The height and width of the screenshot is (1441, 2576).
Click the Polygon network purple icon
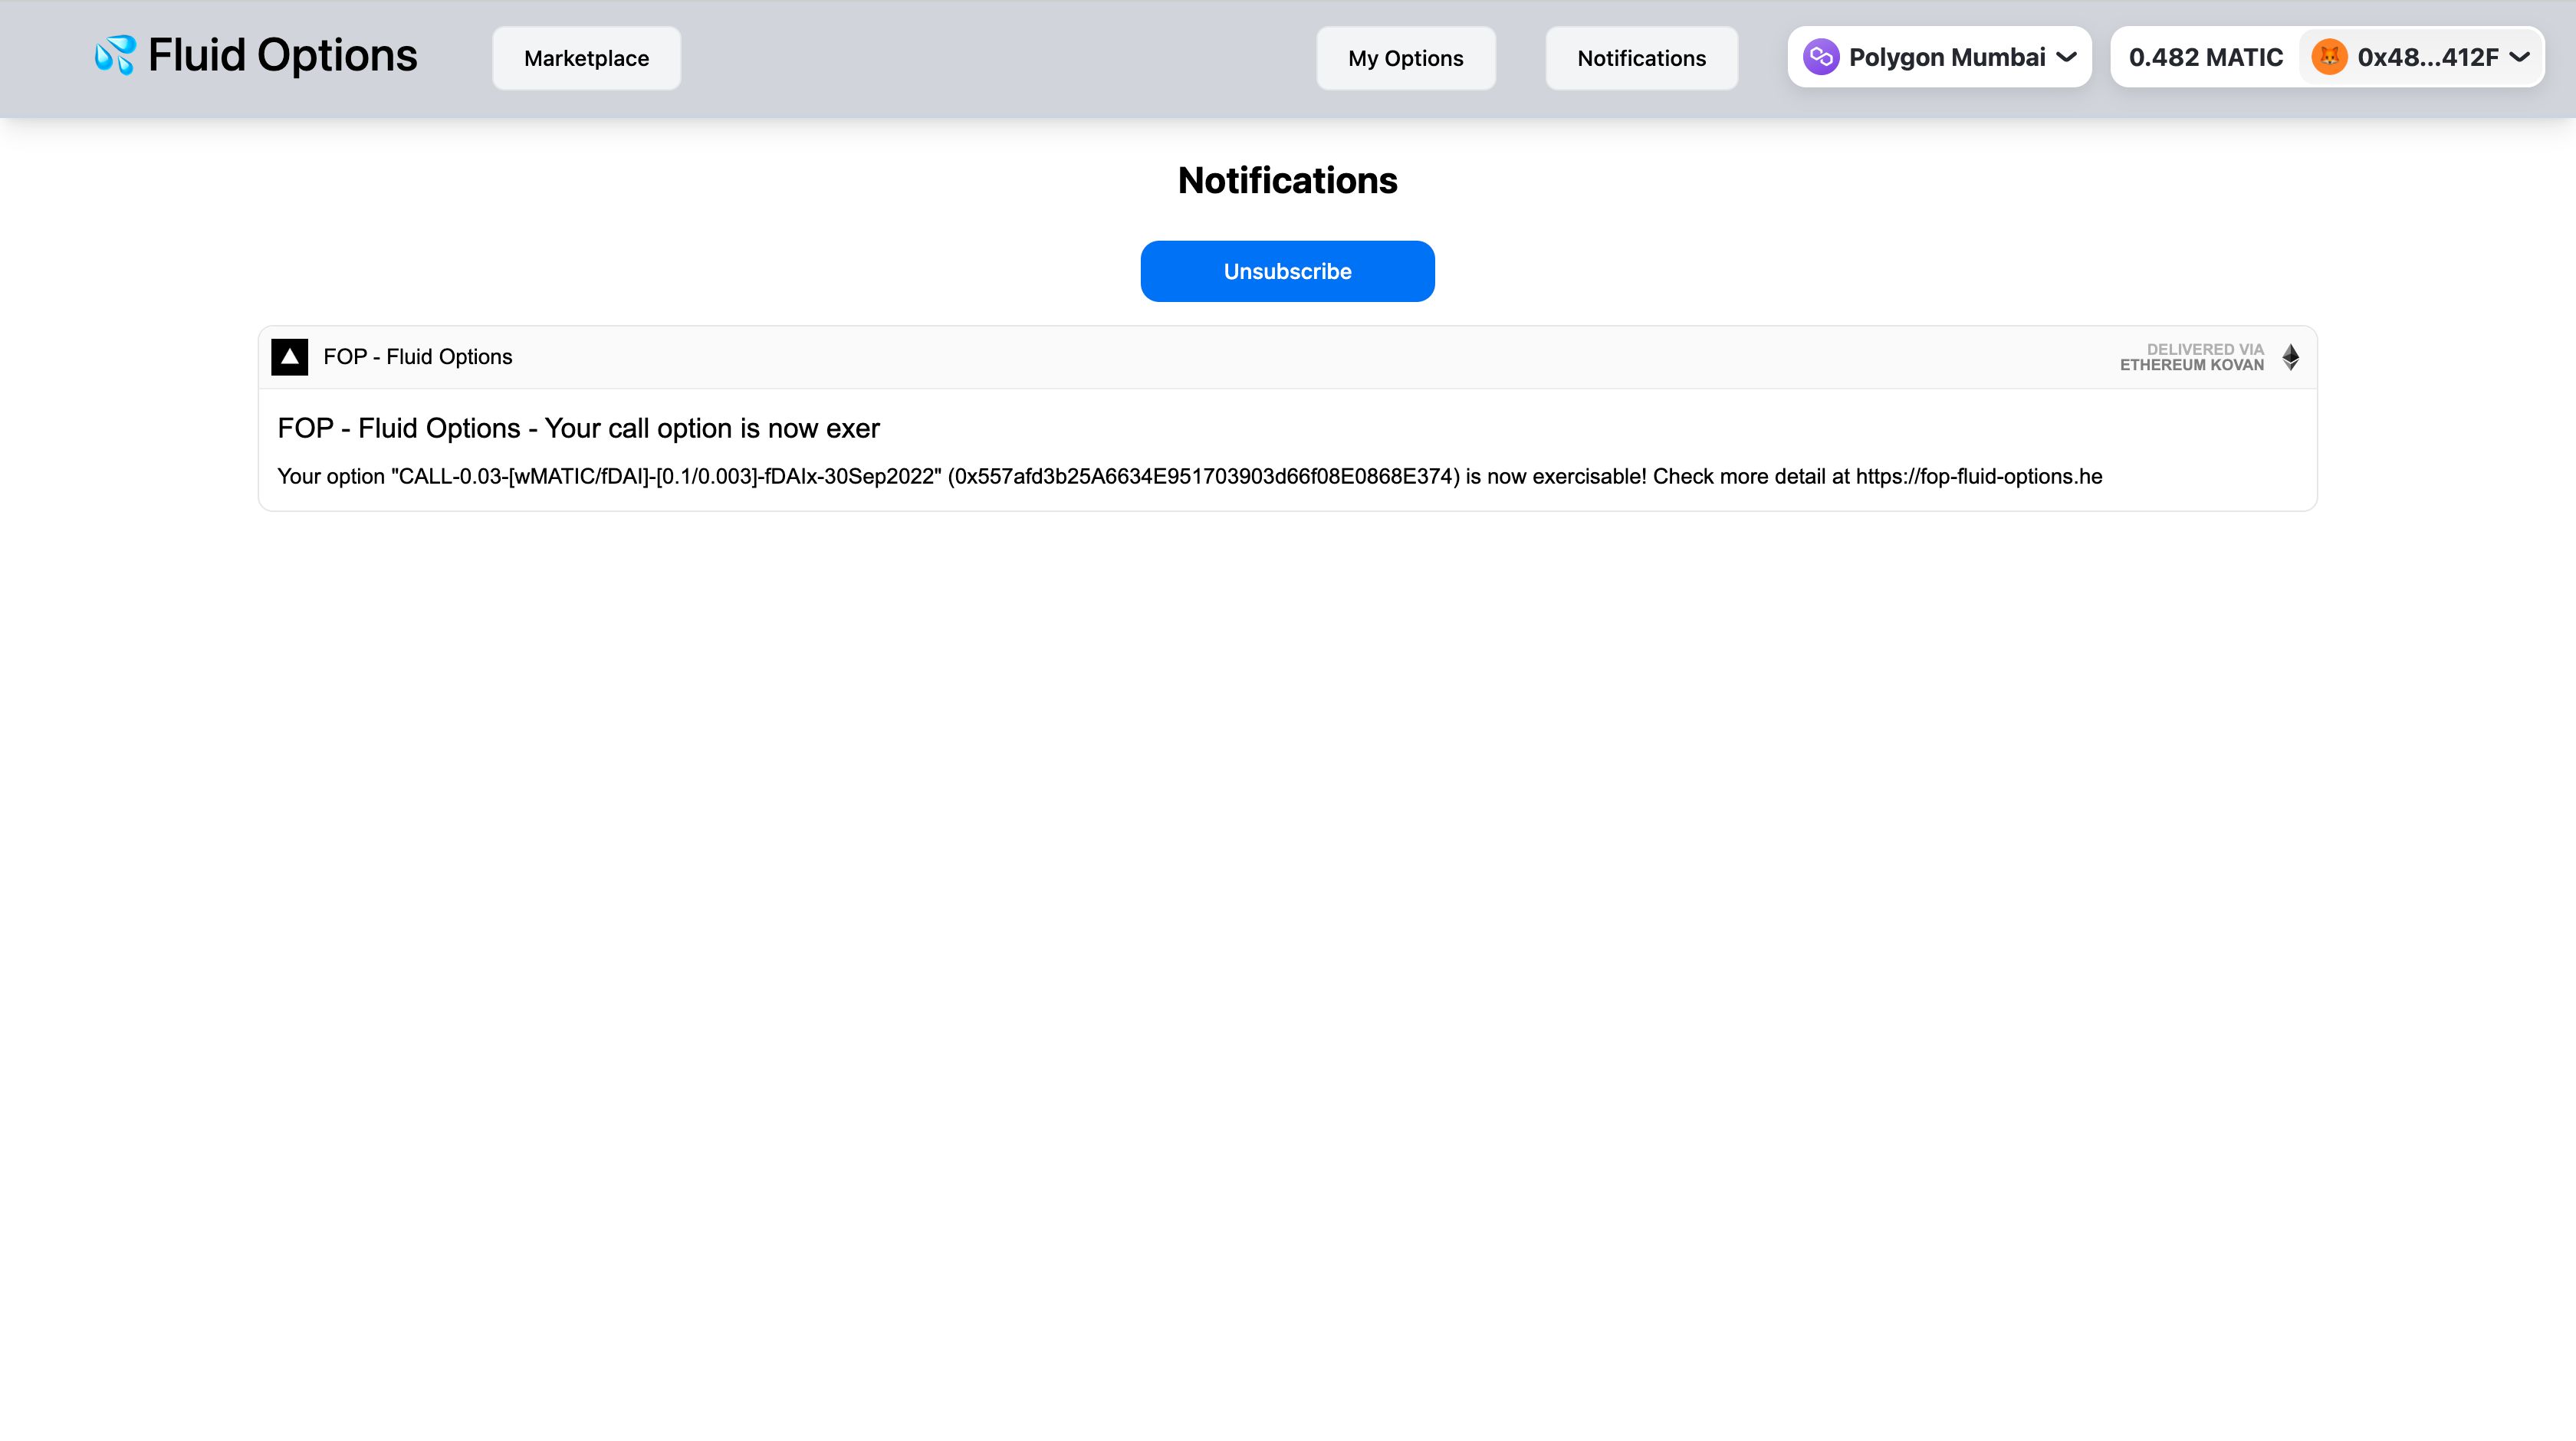coord(1821,57)
